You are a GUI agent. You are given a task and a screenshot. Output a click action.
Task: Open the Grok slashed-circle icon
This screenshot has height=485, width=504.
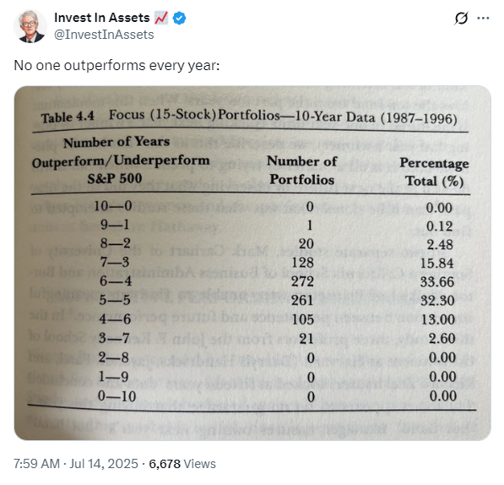pyautogui.click(x=461, y=18)
